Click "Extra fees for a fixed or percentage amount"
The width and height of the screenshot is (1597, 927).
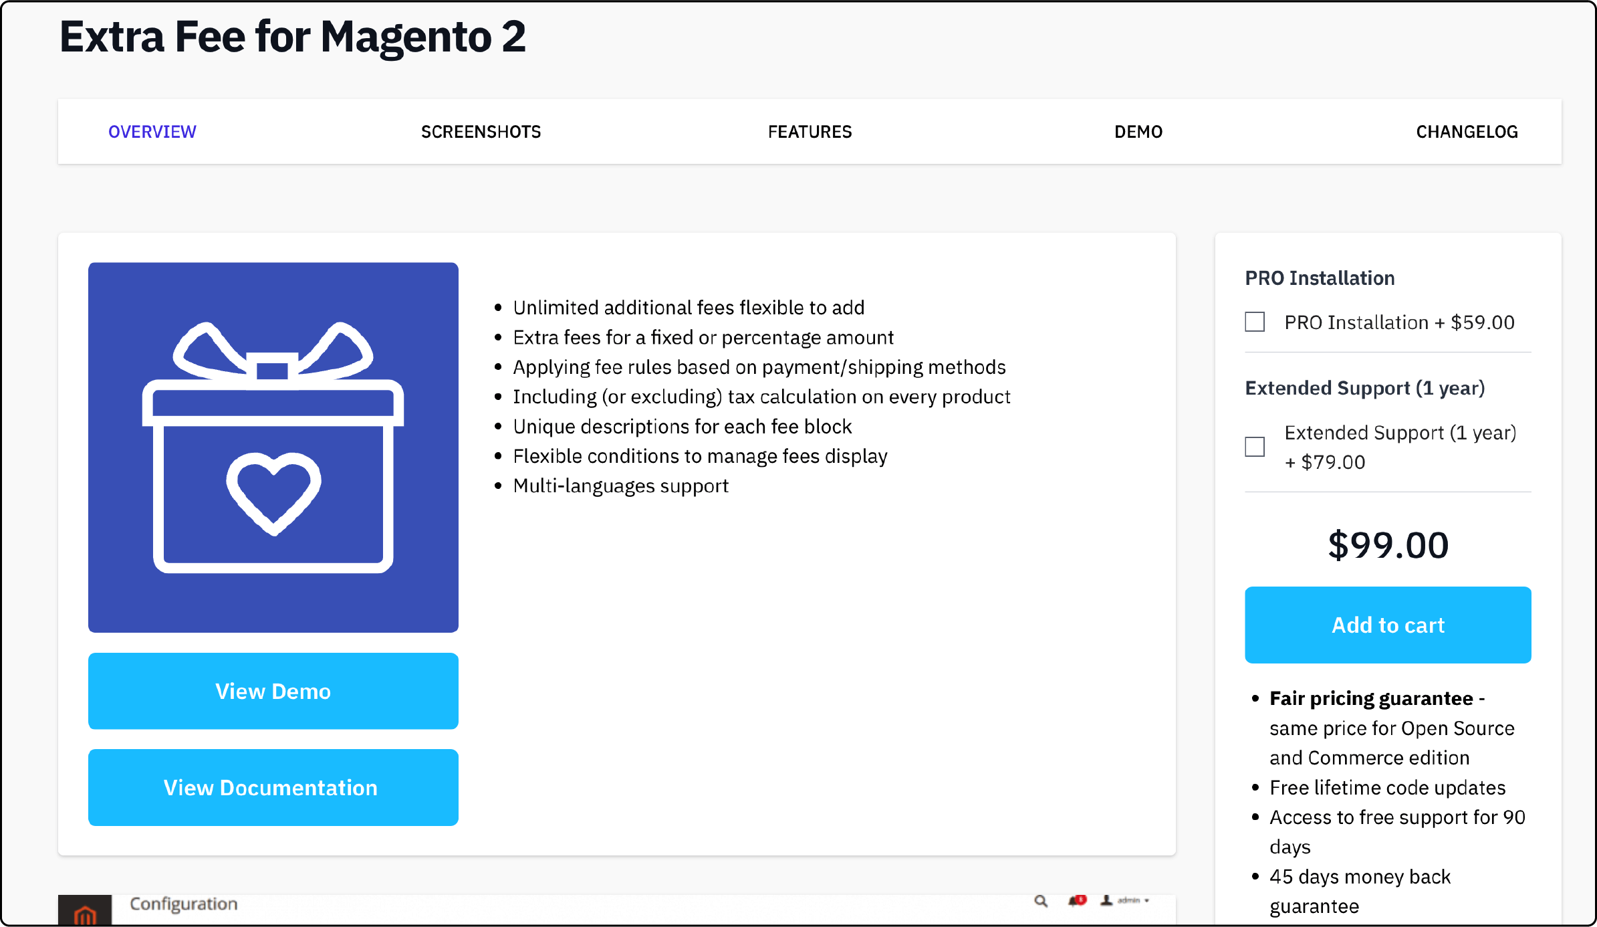click(703, 337)
